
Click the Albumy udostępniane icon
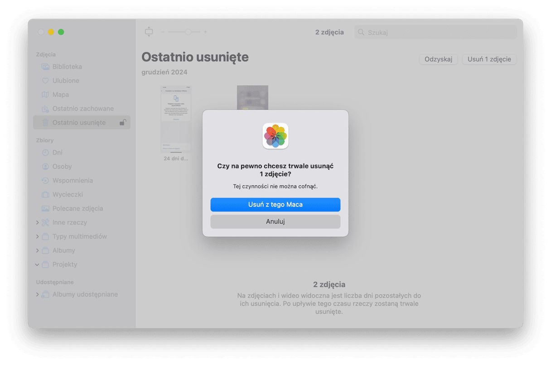pyautogui.click(x=45, y=294)
